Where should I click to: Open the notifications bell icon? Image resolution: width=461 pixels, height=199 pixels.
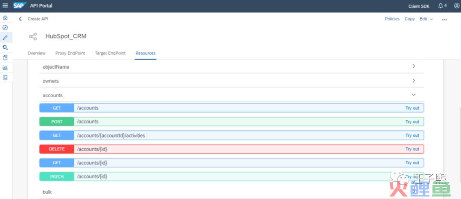(442, 6)
